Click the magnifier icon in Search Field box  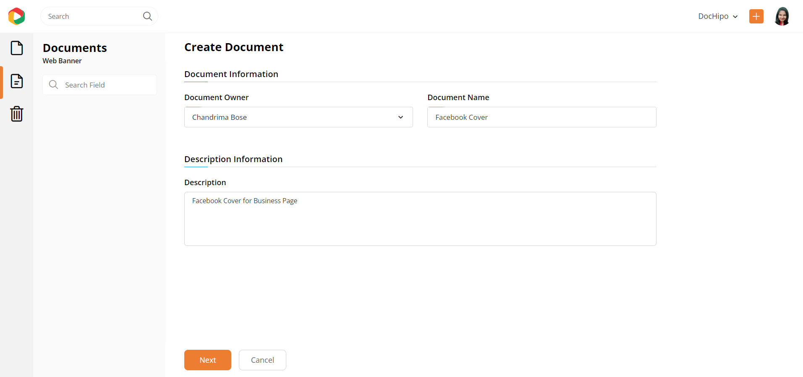click(x=53, y=85)
